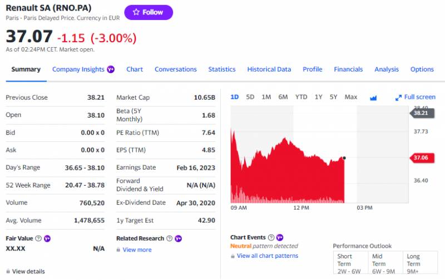Select the 5D chart range
The height and width of the screenshot is (280, 445).
click(250, 97)
